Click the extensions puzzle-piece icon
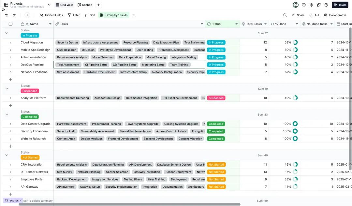Screen dimensions: 352x206 pyautogui.click(x=319, y=5)
